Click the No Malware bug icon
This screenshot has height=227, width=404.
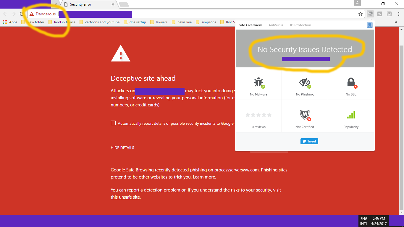tap(259, 83)
